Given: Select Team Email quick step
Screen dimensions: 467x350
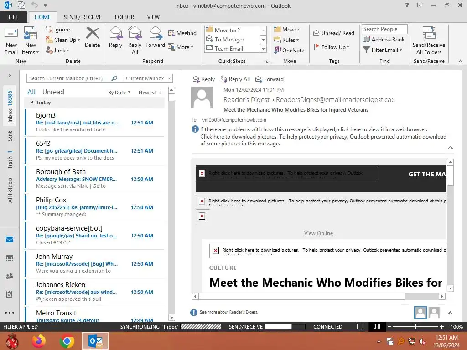Looking at the screenshot, I should (233, 48).
